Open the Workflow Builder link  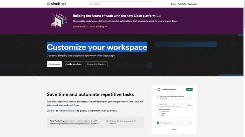point(67,111)
